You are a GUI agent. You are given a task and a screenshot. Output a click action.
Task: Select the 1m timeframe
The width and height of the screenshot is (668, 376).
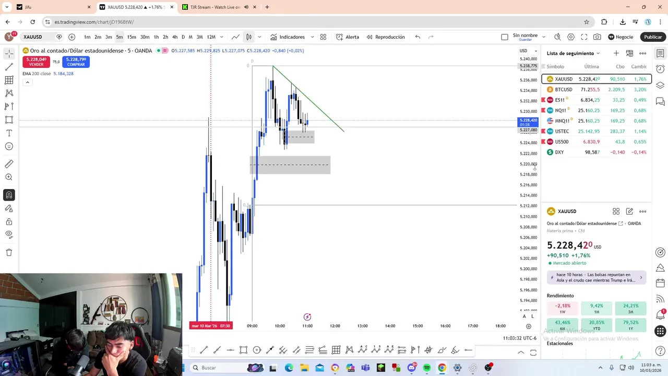click(87, 37)
